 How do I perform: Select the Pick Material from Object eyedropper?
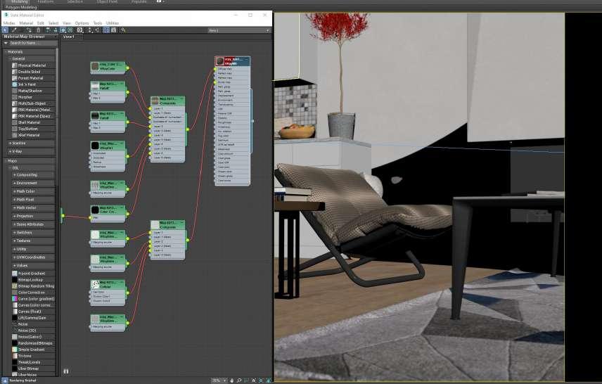coord(14,30)
